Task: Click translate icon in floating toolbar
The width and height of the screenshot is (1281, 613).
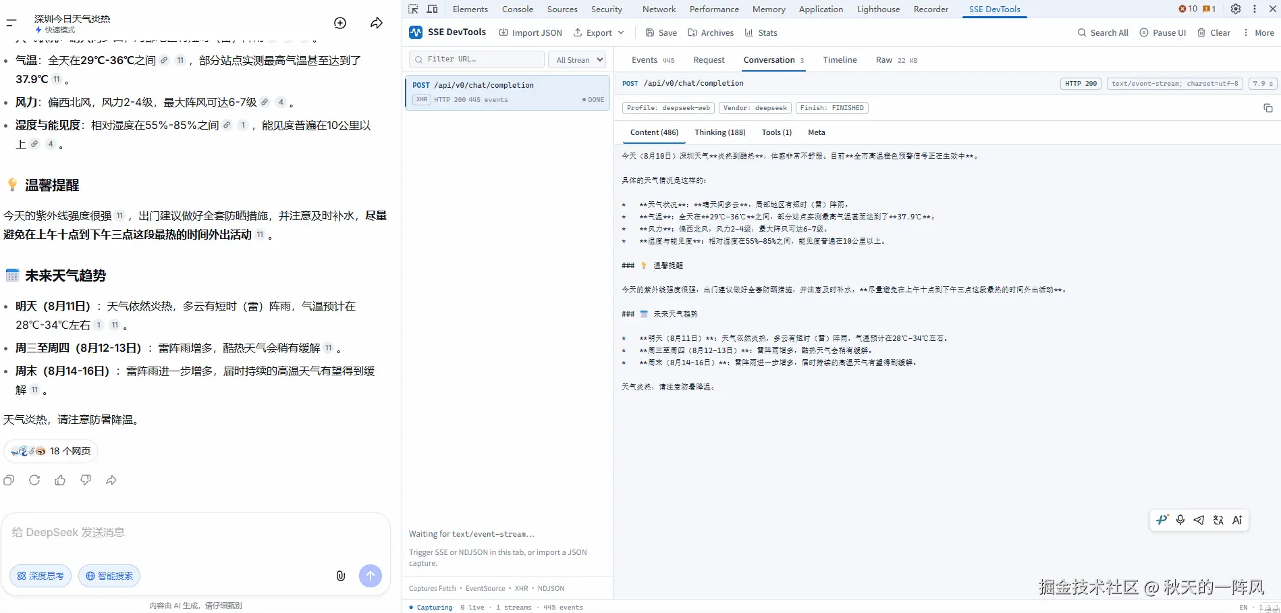Action: tap(1218, 520)
